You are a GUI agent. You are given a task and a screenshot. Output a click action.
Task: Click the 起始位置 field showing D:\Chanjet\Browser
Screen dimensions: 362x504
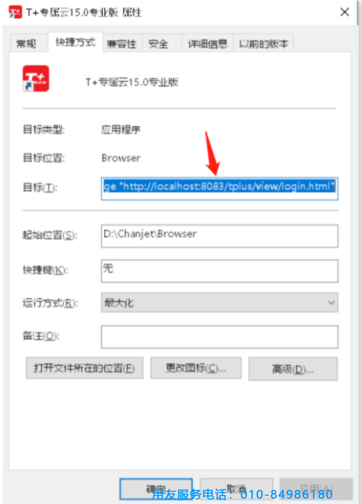pyautogui.click(x=219, y=236)
